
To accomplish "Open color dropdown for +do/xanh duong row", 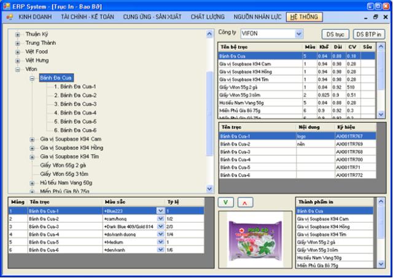I will pos(160,234).
